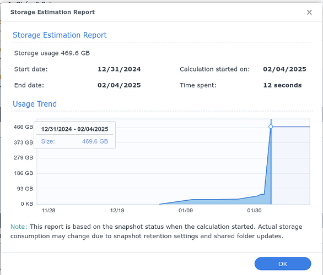The width and height of the screenshot is (323, 275).
Task: Click the Time spent value 12 seconds
Action: click(x=282, y=85)
